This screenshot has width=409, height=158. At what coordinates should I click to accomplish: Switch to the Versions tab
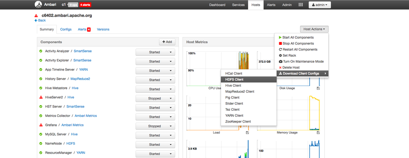click(x=103, y=30)
